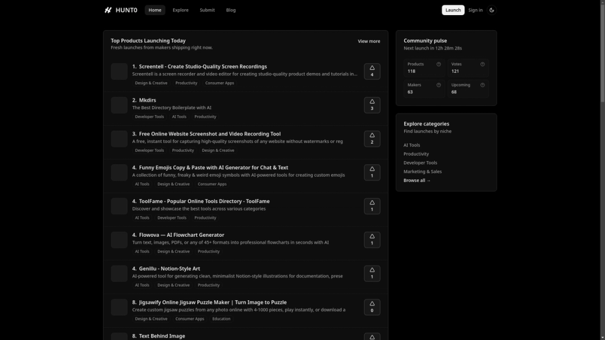Upvote Funny Emojis Copy & Paste product

click(x=372, y=173)
